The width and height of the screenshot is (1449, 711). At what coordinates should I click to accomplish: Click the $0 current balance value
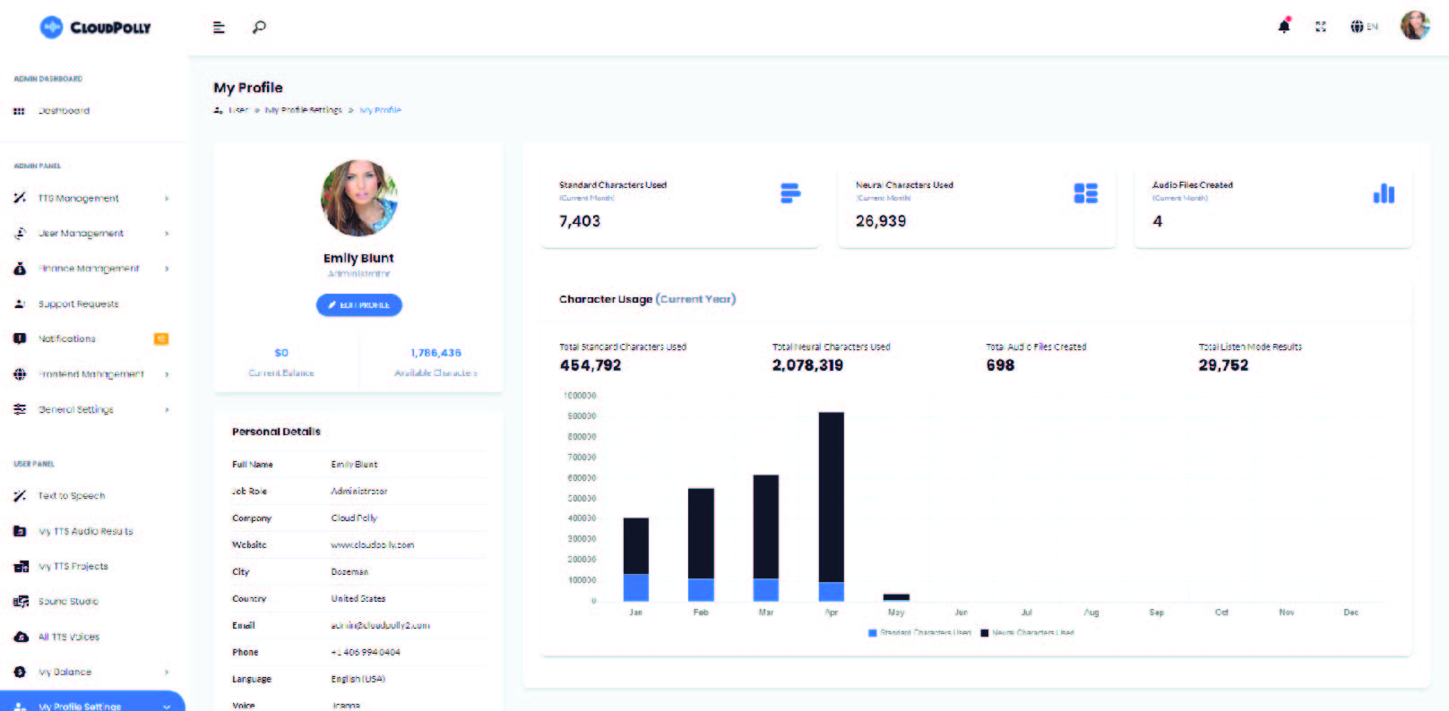(281, 353)
